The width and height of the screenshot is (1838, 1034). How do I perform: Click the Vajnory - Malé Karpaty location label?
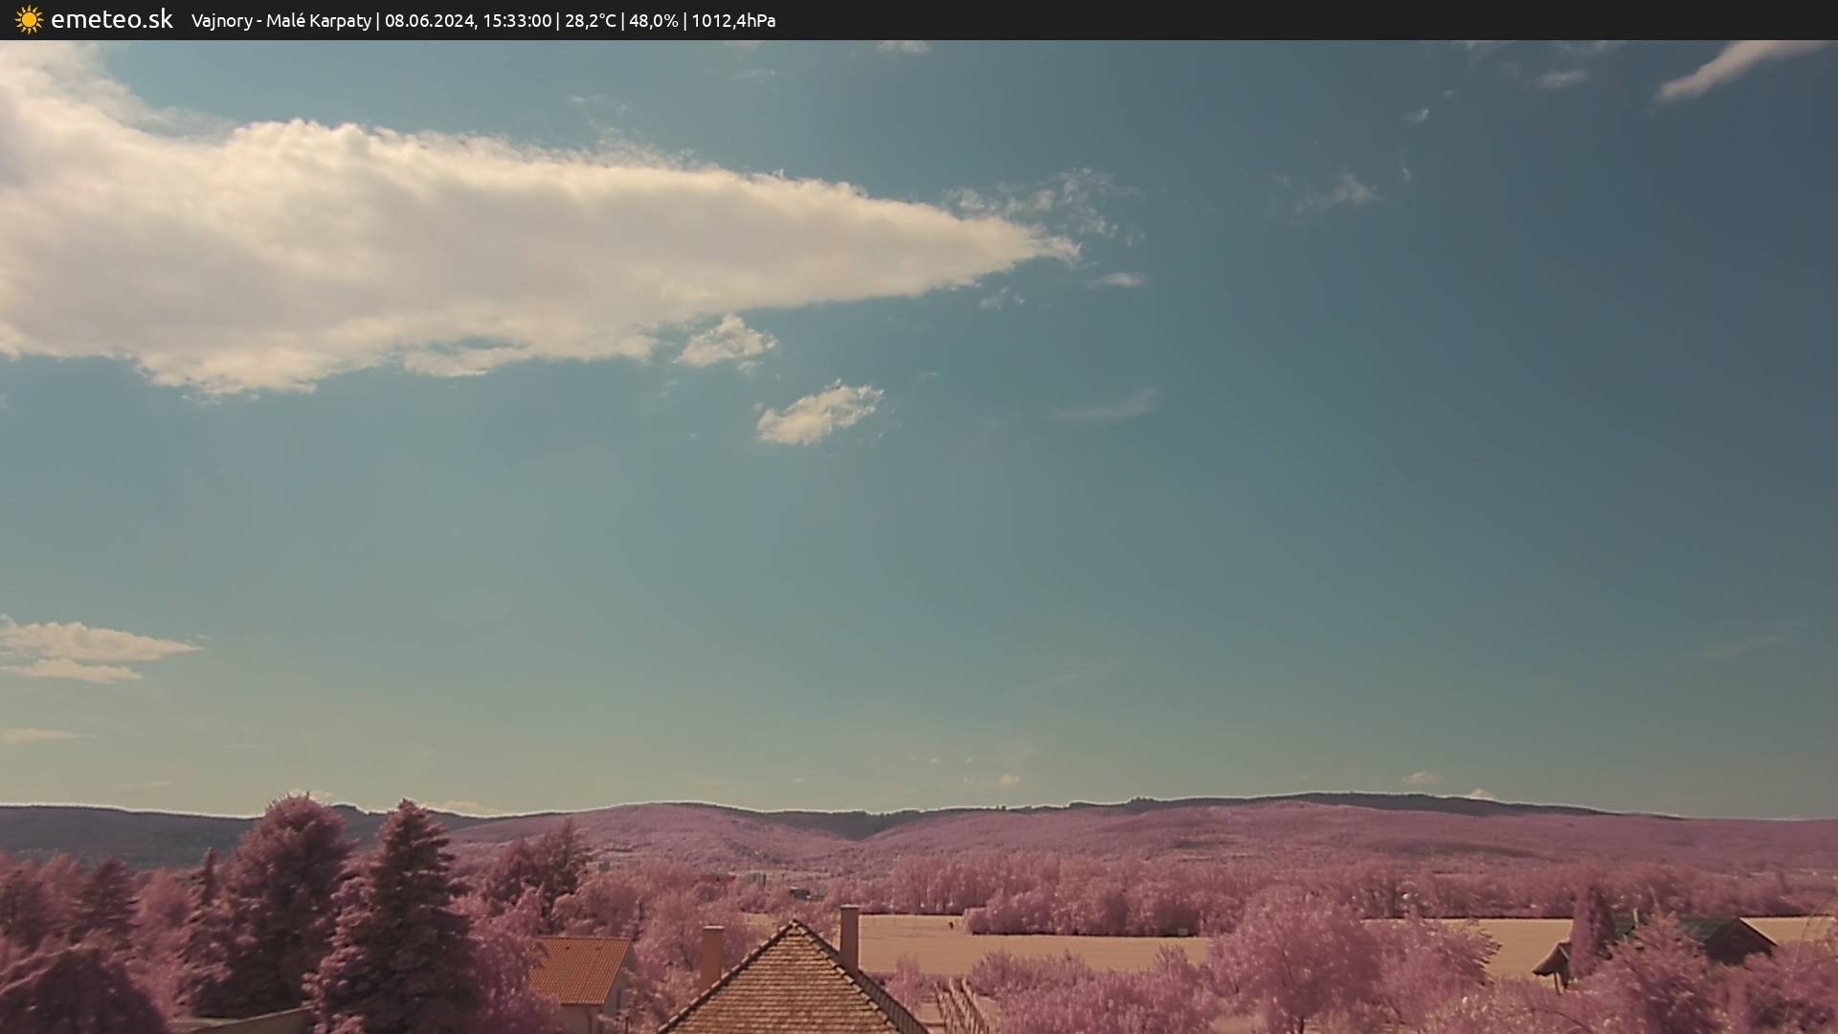tap(280, 21)
